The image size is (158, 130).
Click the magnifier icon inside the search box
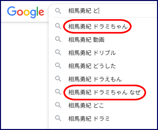pyautogui.click(x=58, y=11)
